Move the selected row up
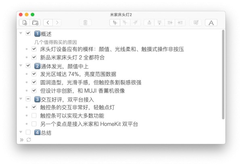242x166 pixels. point(149,23)
